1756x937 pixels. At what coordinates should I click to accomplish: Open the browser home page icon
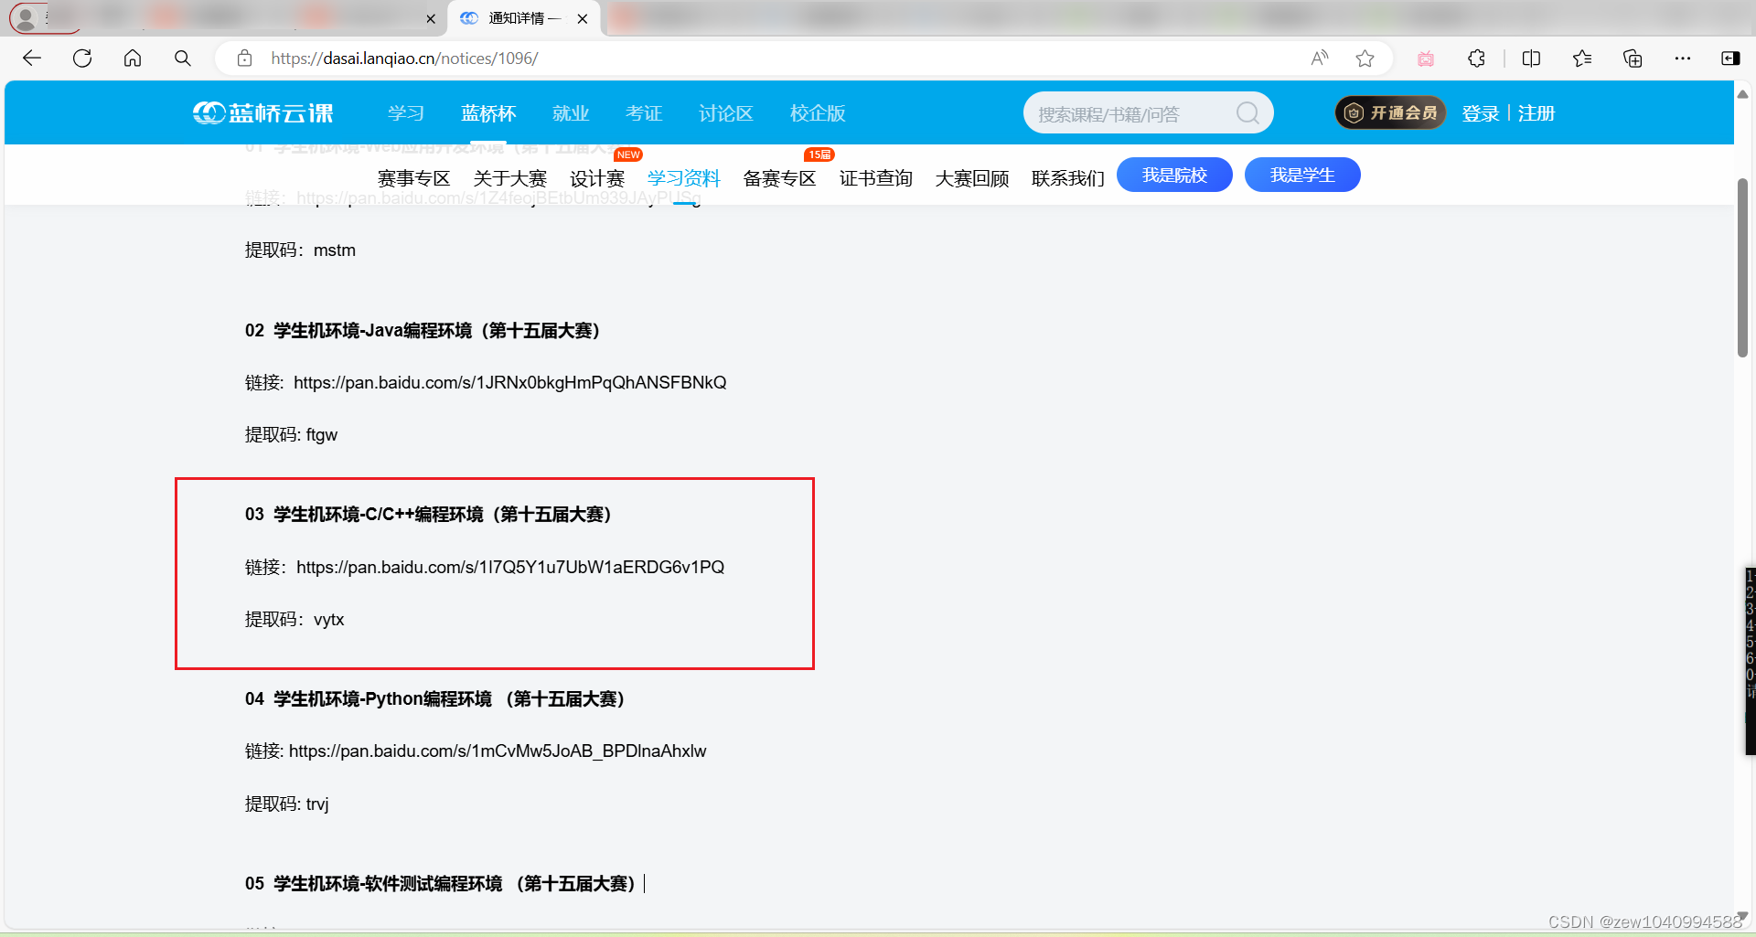[133, 59]
